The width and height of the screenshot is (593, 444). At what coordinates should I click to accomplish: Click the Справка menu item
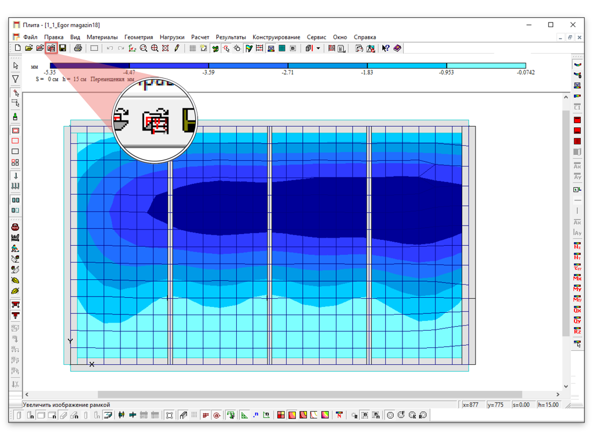(x=364, y=37)
